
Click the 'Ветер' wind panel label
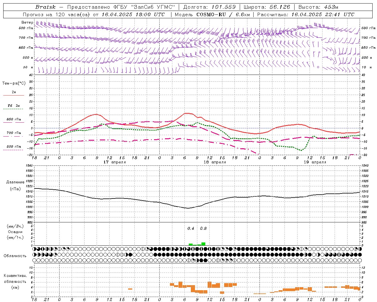pos(27,22)
